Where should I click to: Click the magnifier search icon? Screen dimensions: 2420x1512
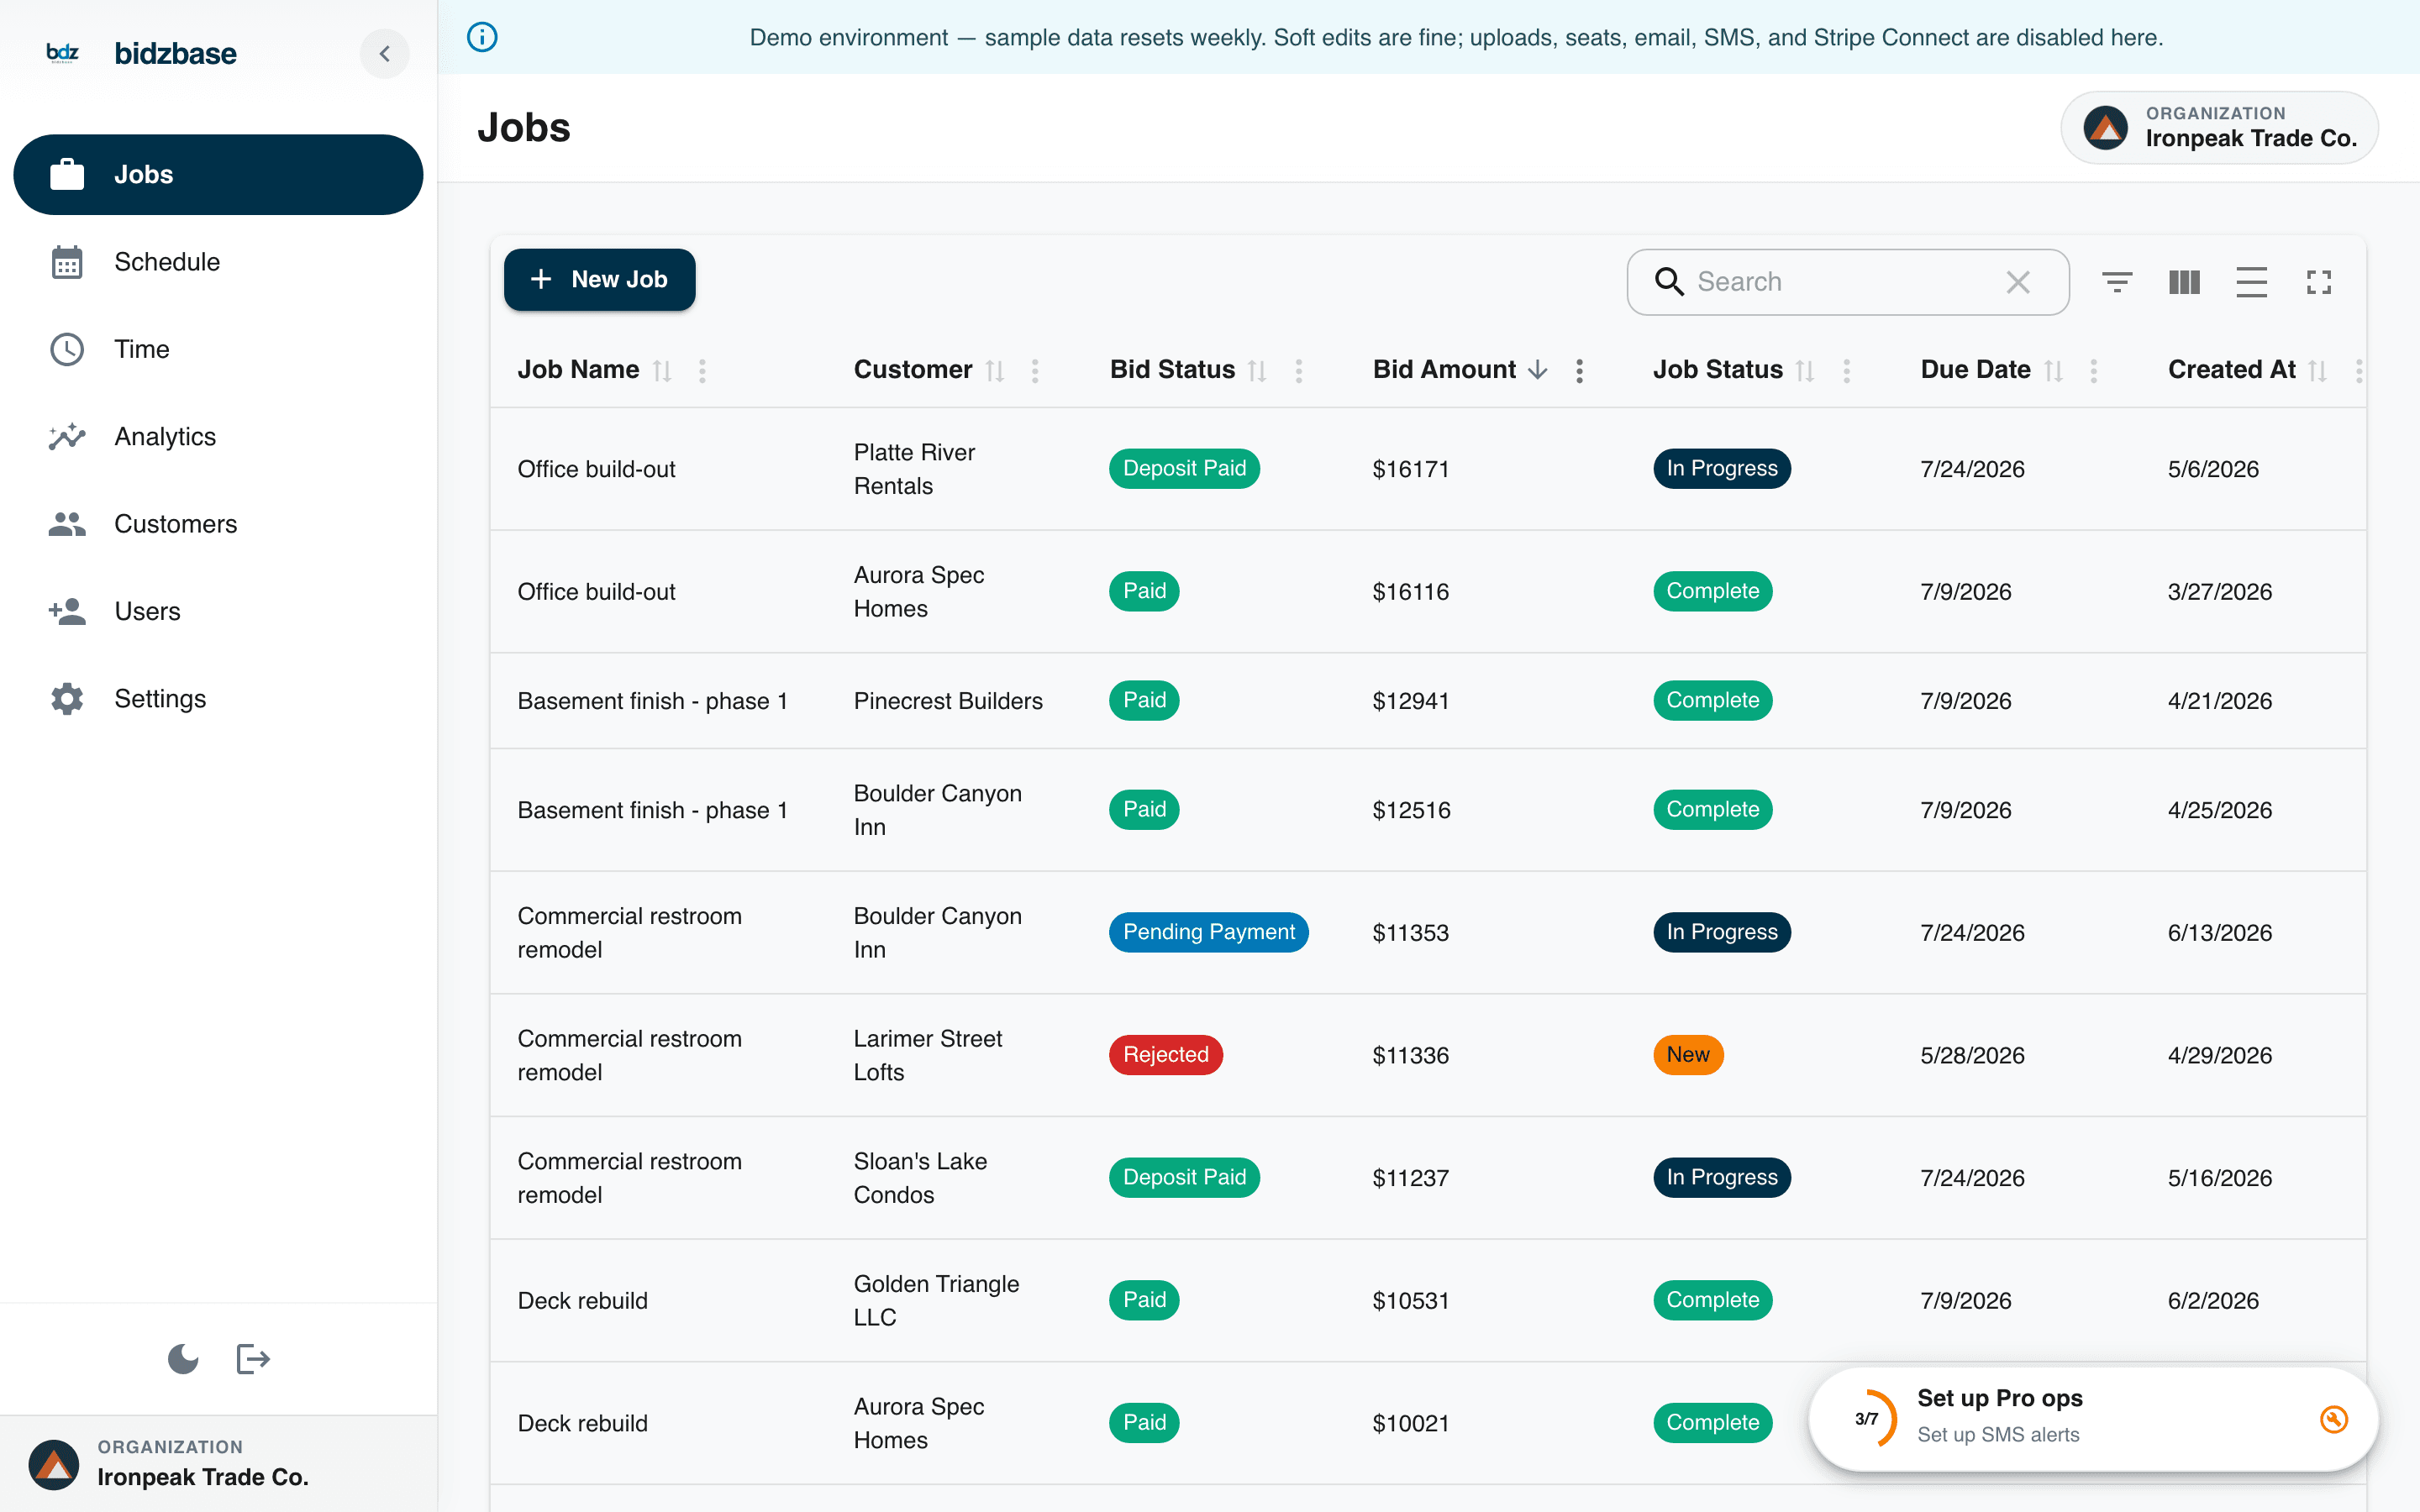(1668, 282)
